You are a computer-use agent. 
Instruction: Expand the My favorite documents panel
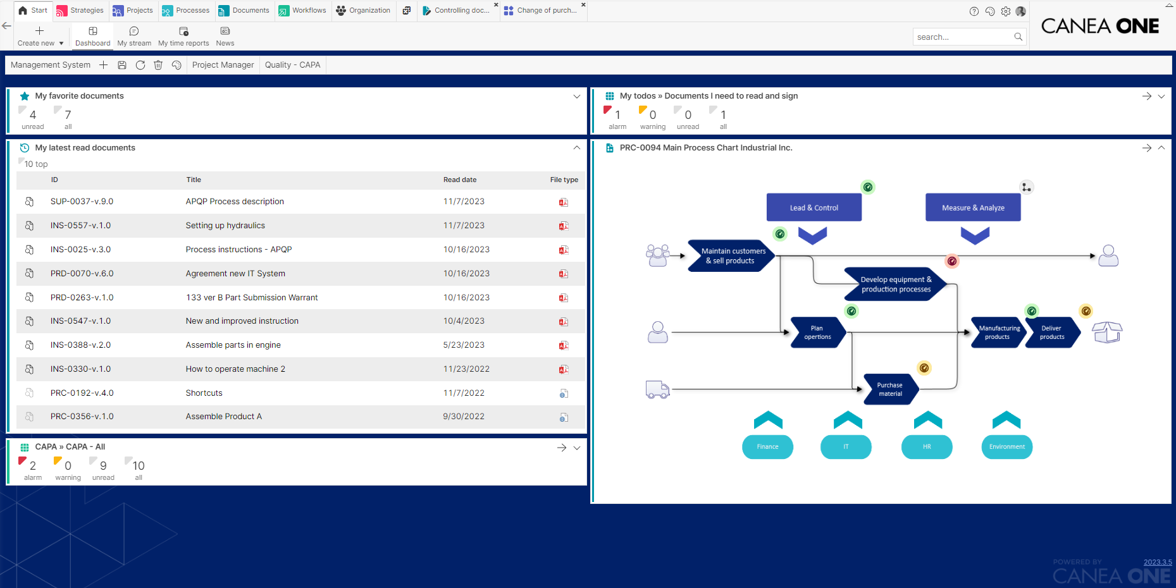pos(576,96)
